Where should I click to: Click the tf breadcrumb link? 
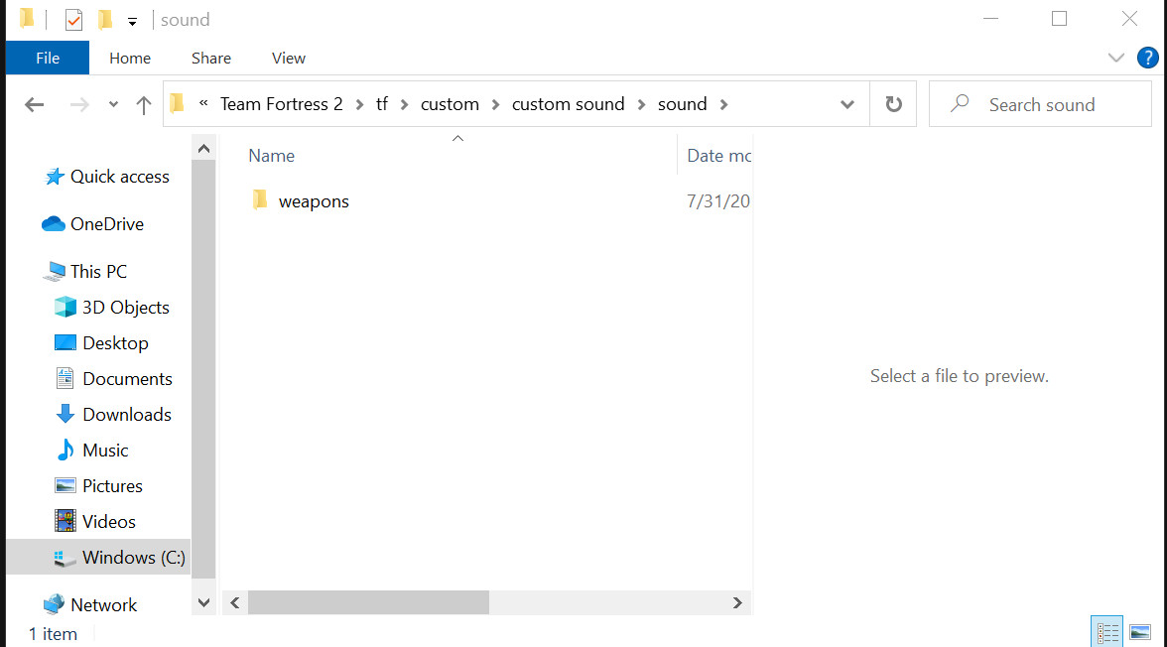point(382,103)
